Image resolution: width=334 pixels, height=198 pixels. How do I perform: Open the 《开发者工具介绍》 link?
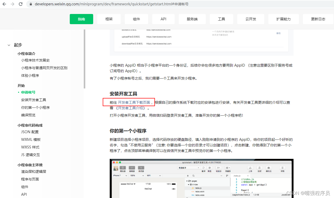click(x=131, y=108)
